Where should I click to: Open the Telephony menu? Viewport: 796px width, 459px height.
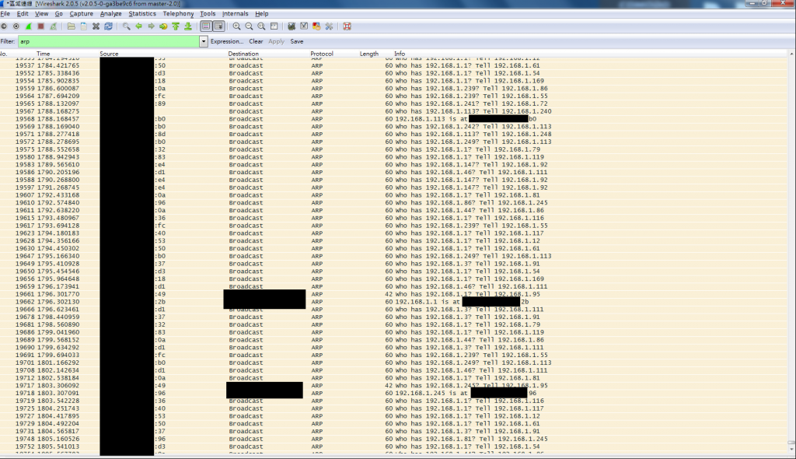[x=178, y=14]
